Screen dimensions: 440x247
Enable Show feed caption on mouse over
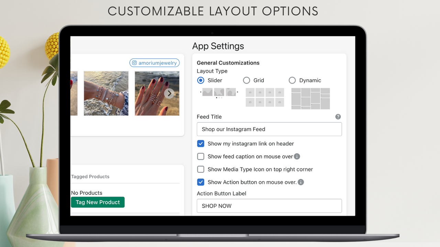click(201, 156)
